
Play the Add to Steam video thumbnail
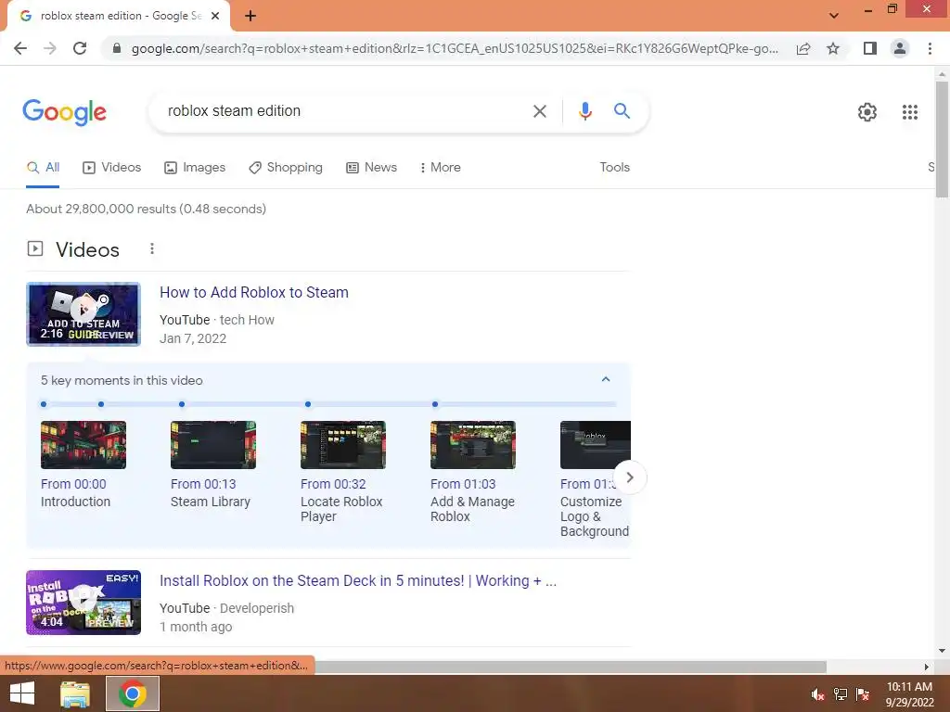click(83, 314)
